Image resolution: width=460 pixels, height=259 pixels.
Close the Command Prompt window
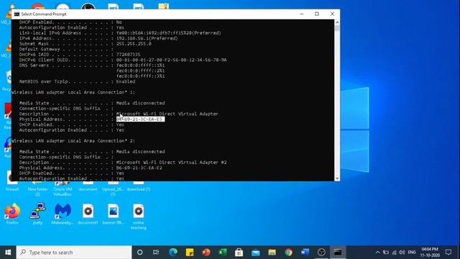(332, 14)
